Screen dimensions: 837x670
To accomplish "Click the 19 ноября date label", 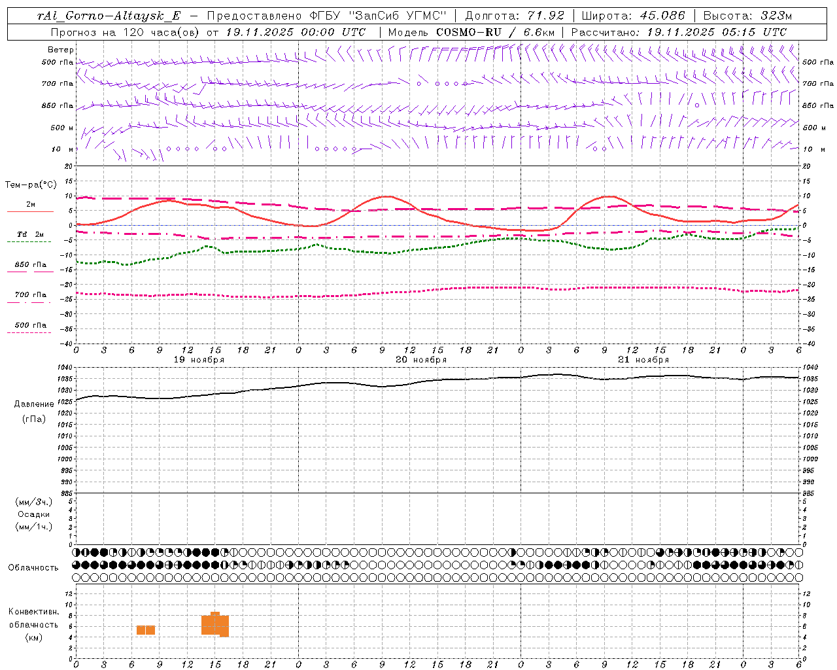I will pos(199,360).
